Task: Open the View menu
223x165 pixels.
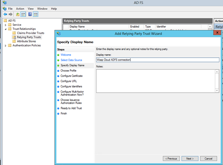Action: click(31, 9)
